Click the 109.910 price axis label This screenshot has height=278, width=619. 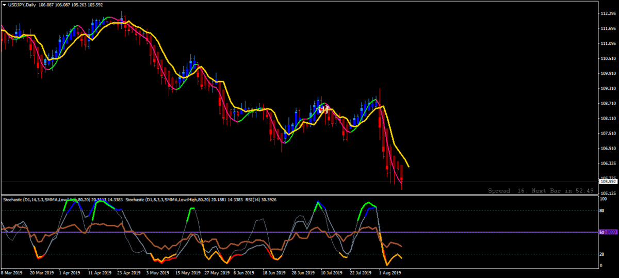point(607,74)
